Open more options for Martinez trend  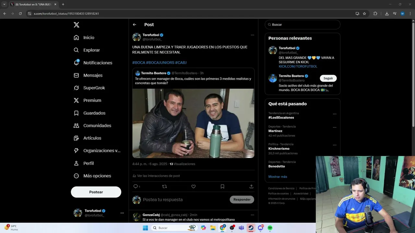point(335,128)
